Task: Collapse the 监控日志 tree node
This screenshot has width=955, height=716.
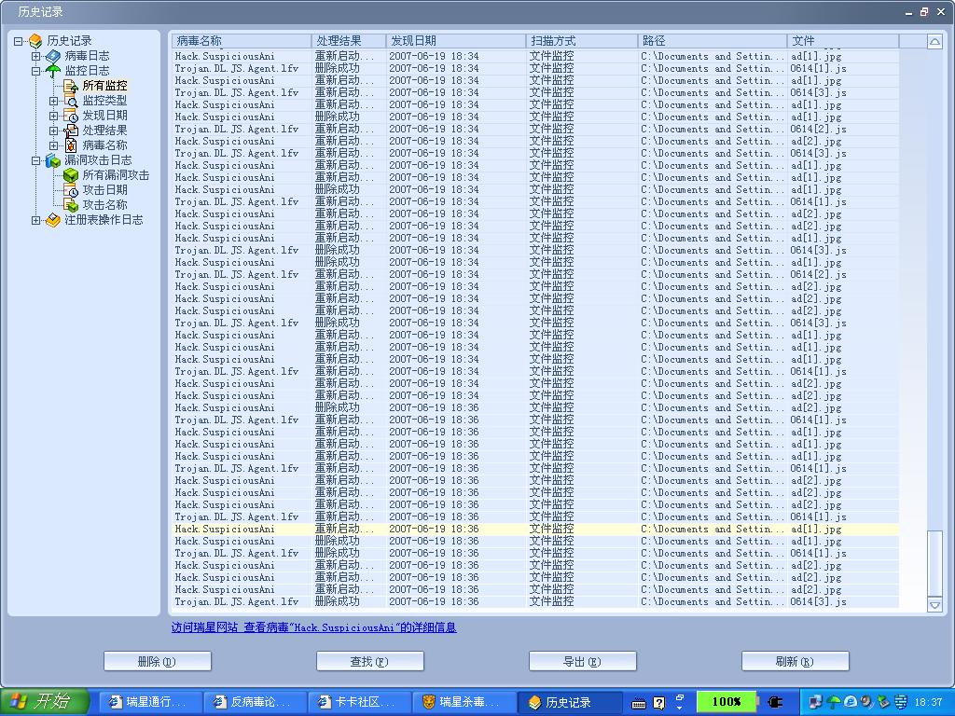Action: point(36,71)
